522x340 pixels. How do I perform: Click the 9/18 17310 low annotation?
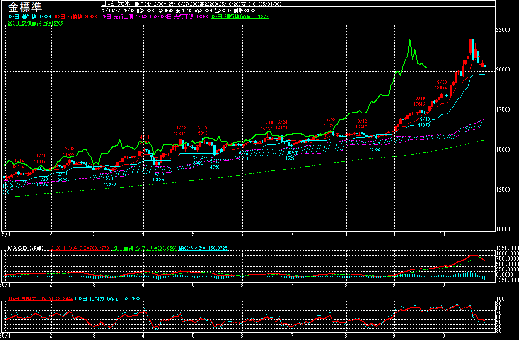click(x=424, y=122)
